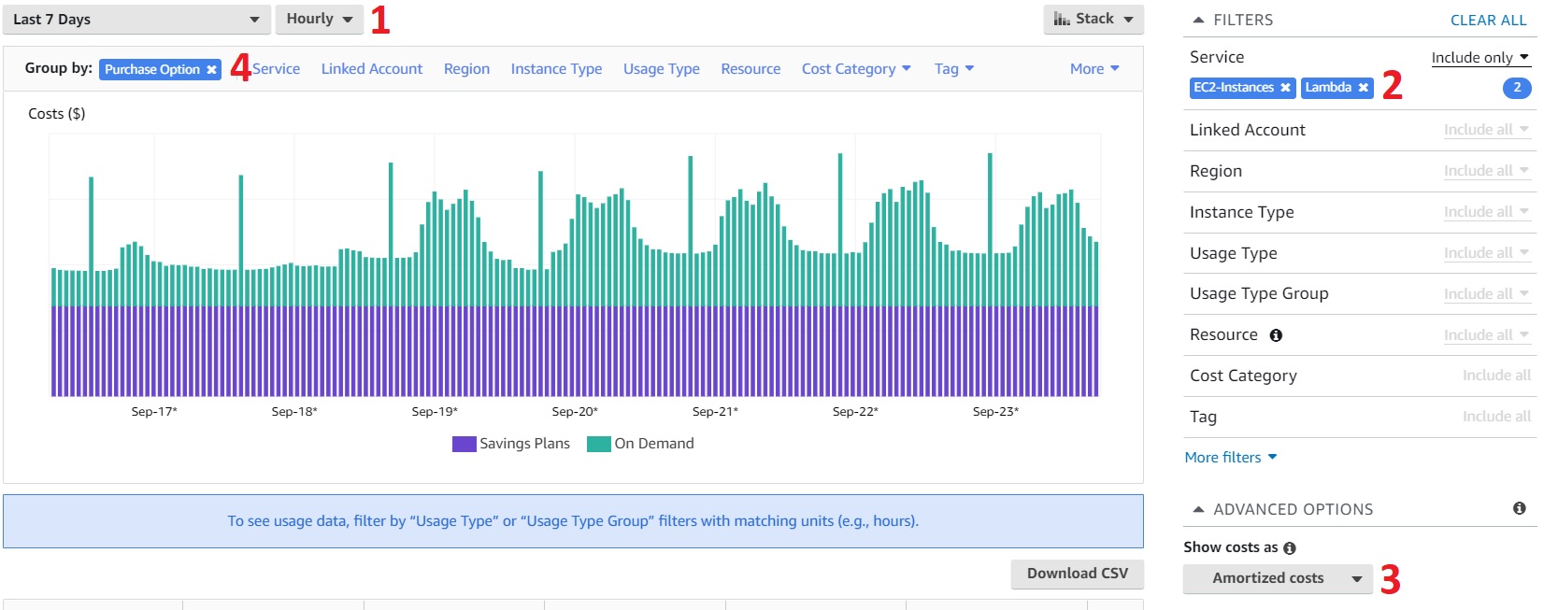
Task: Collapse the Advanced Options section
Action: [x=1198, y=509]
